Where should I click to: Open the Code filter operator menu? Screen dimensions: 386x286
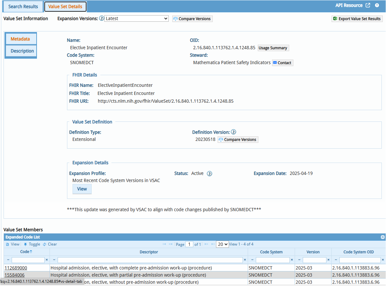pyautogui.click(x=8, y=260)
